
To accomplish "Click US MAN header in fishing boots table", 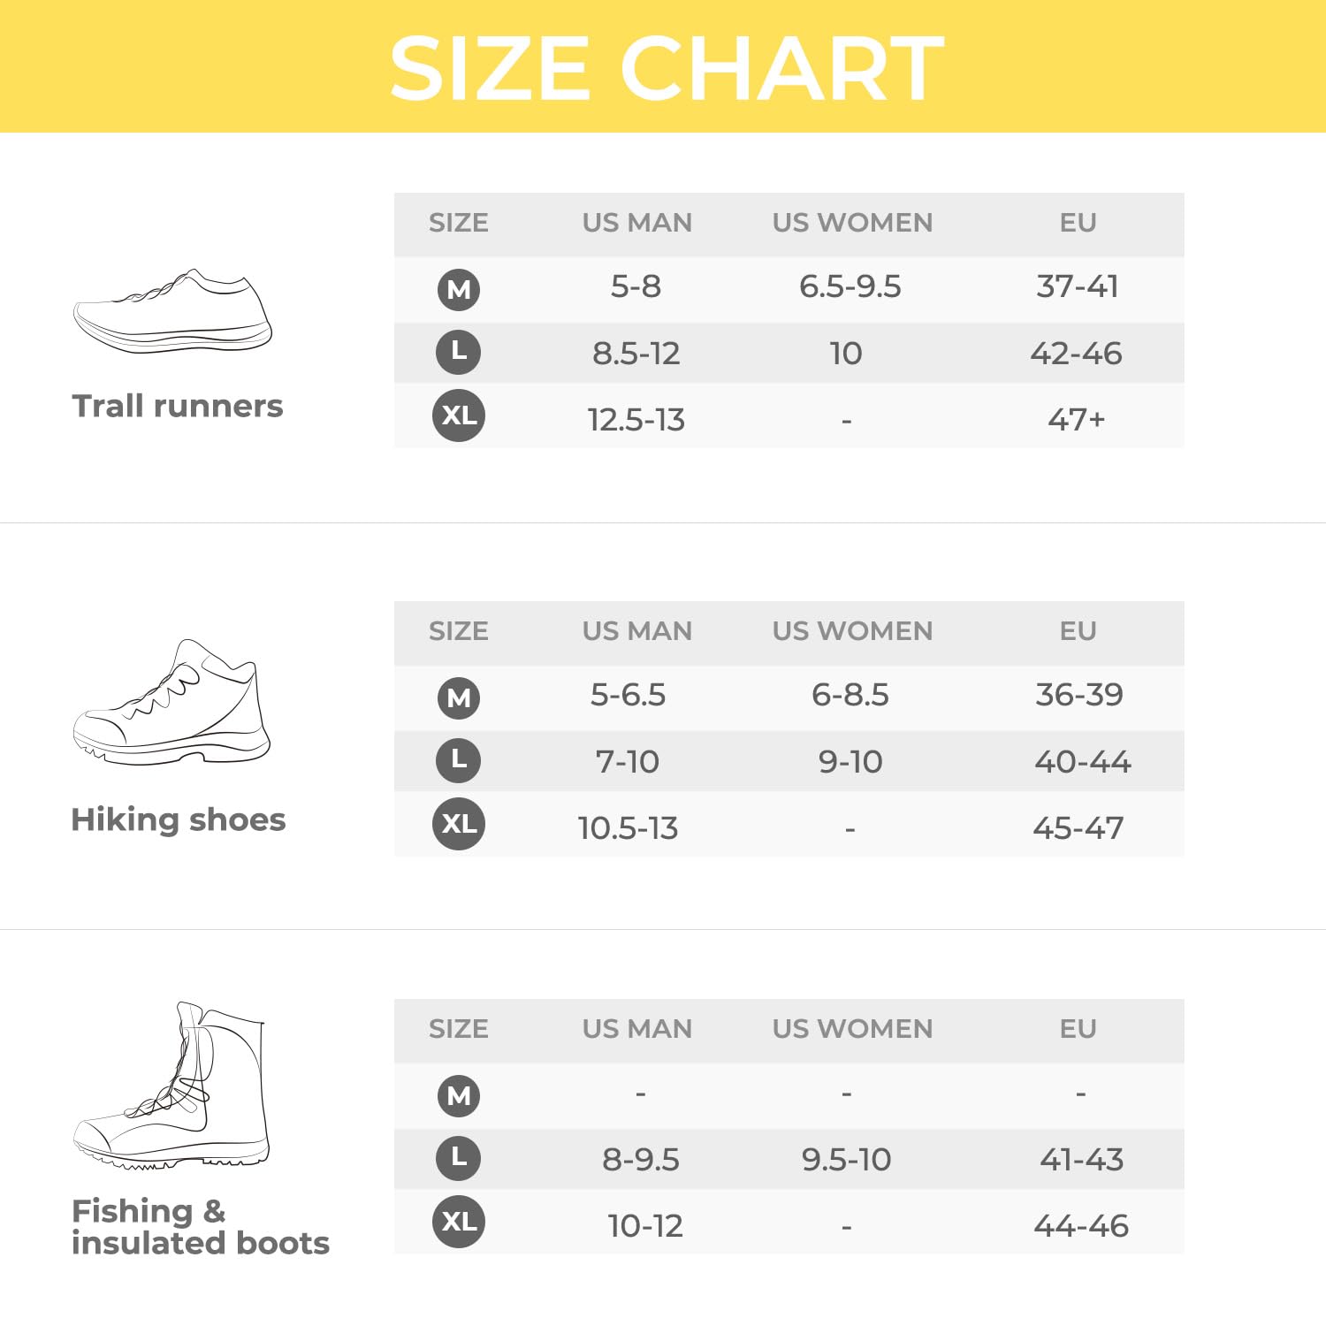I will click(636, 1029).
